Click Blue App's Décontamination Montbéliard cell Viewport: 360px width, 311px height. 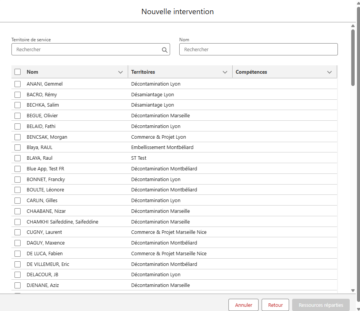[164, 169]
